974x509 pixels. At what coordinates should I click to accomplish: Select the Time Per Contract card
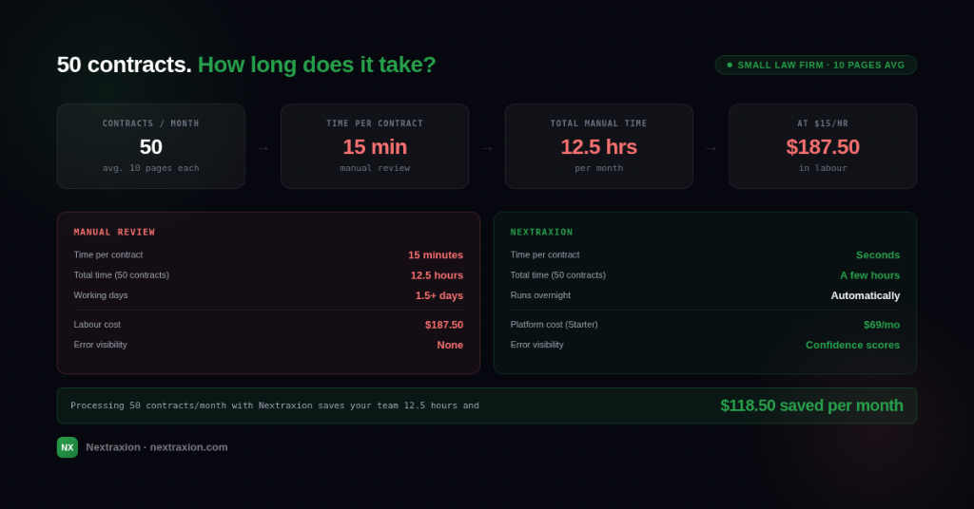point(375,146)
